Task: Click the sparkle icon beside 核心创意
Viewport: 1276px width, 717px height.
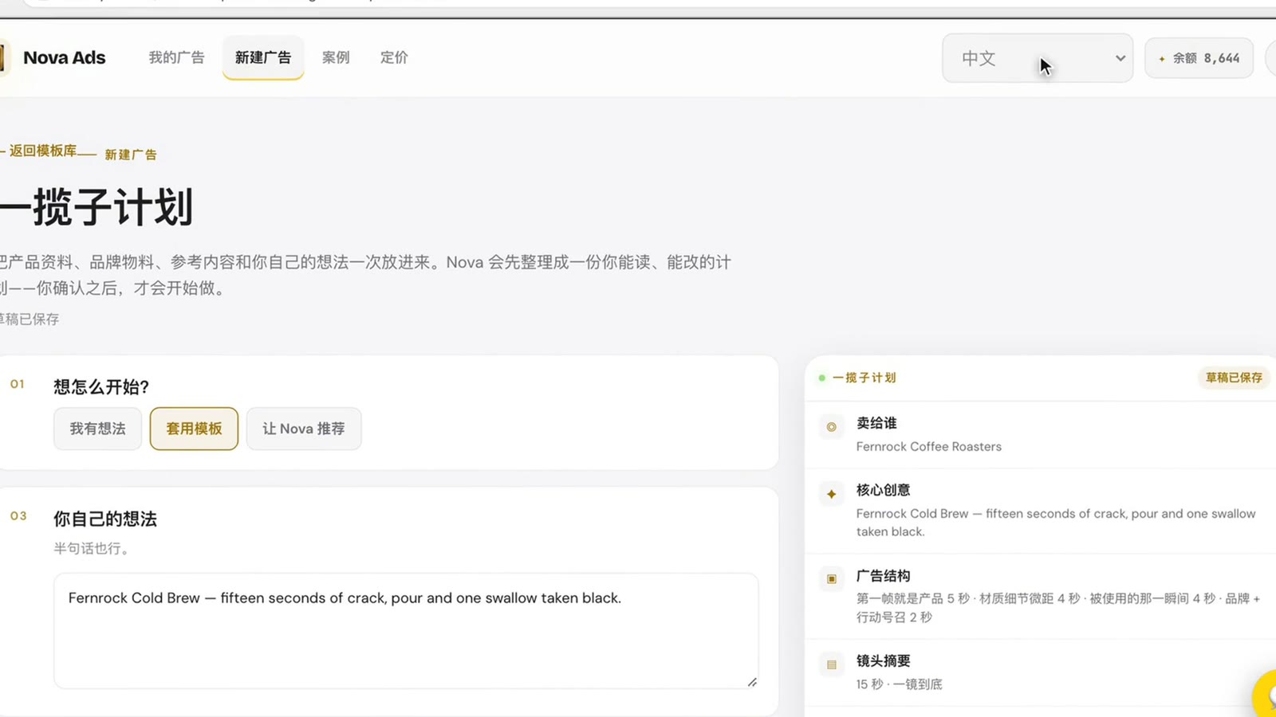Action: pyautogui.click(x=831, y=494)
